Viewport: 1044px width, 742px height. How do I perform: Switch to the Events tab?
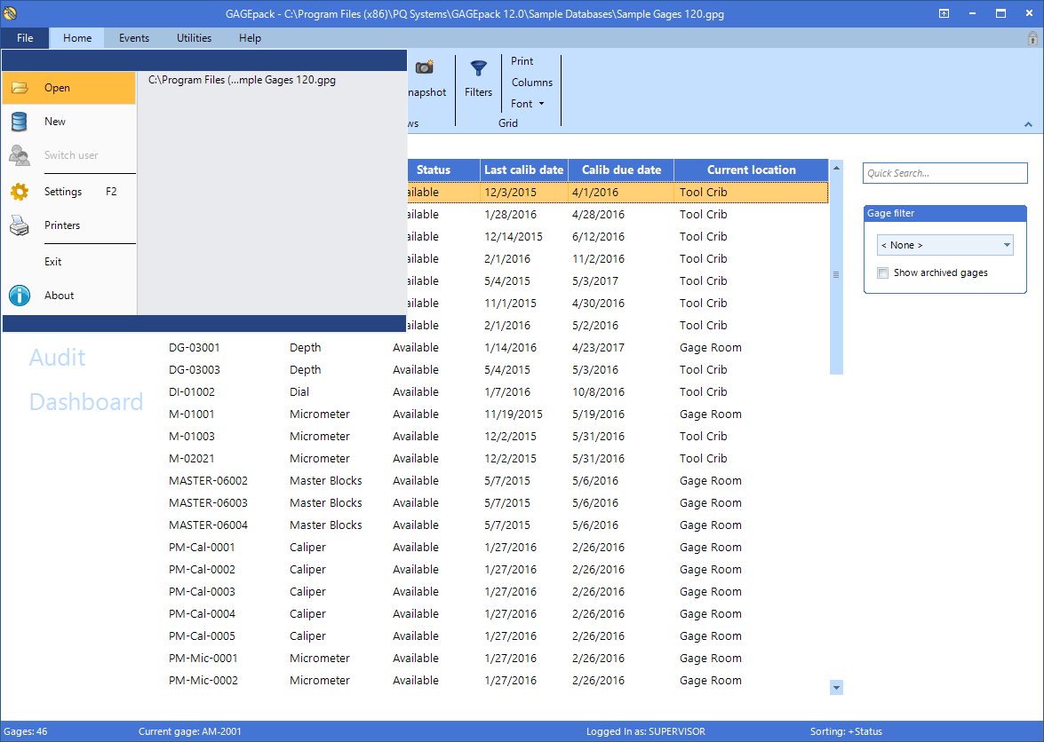tap(133, 38)
